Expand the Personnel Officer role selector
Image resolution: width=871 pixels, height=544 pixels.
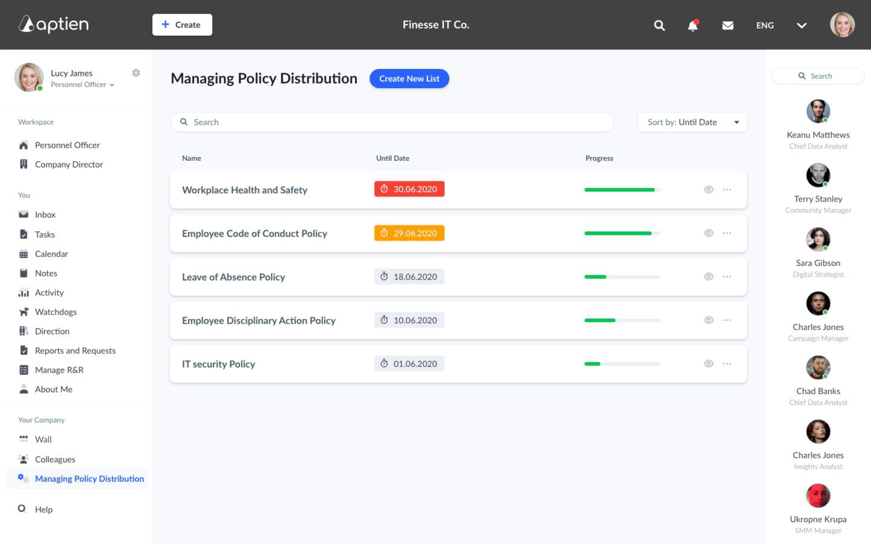[x=112, y=85]
